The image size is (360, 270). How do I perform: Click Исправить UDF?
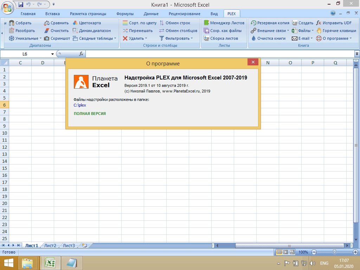(334, 23)
